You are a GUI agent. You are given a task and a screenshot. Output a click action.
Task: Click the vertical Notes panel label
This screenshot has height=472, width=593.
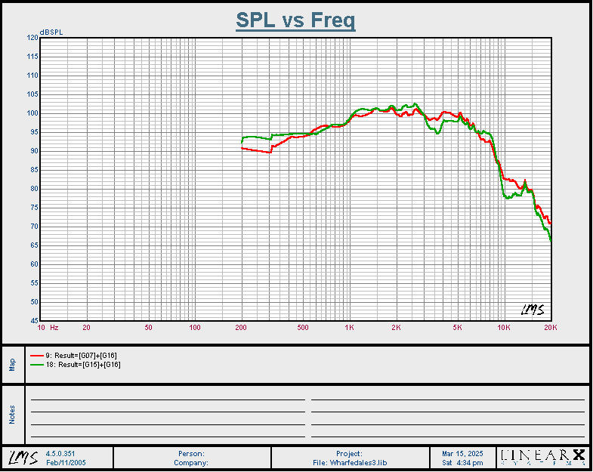click(x=12, y=414)
